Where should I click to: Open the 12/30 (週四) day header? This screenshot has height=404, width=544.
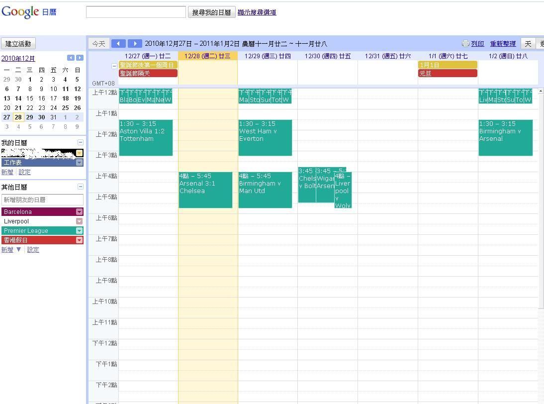coord(328,56)
